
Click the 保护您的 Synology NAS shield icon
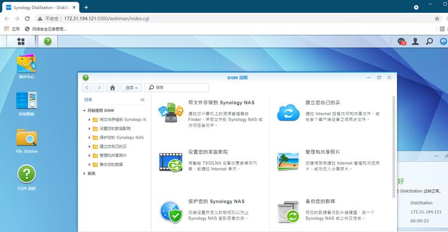pos(171,212)
